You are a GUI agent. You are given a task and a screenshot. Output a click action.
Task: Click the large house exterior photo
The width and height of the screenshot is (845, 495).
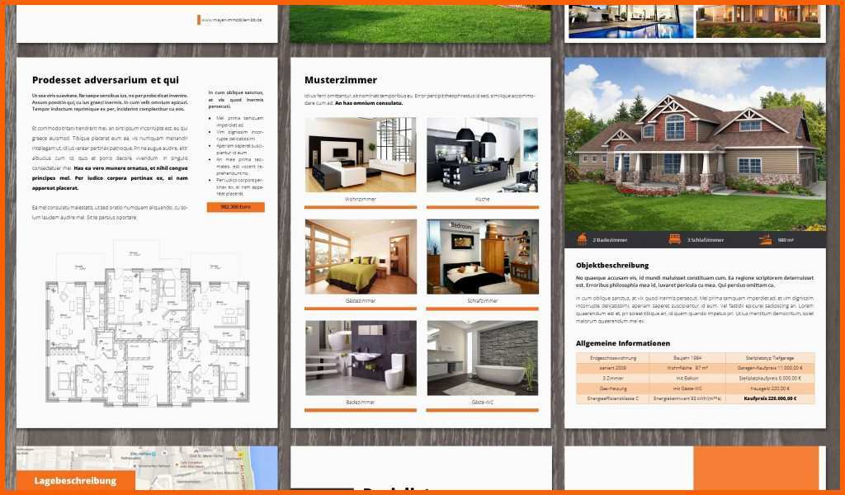click(695, 144)
